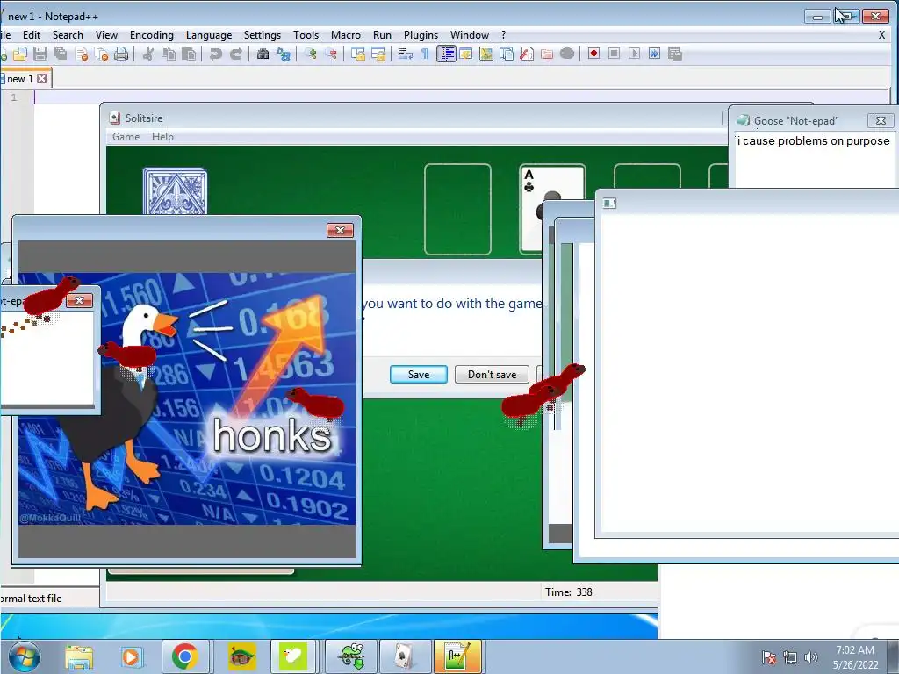Click the Notepad++ document close X in menu bar
This screenshot has width=899, height=674.
[881, 35]
